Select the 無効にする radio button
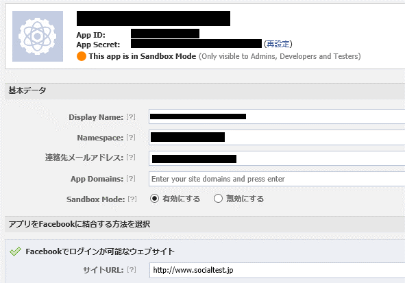The width and height of the screenshot is (405, 283). pos(218,199)
